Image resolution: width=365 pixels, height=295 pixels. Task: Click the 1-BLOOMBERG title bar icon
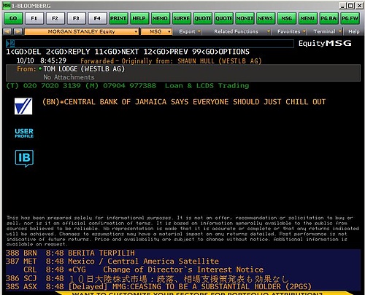(x=7, y=5)
